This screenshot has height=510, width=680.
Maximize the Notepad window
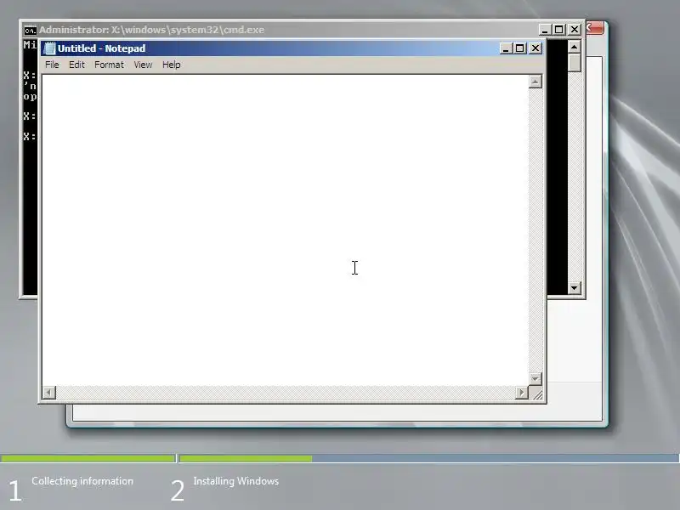[x=519, y=48]
